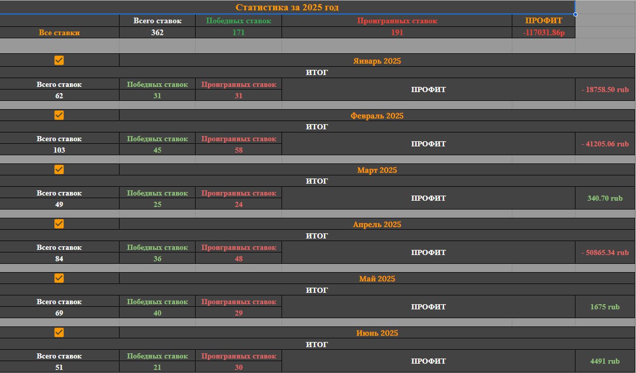Select the Июнь 2025 header cell
Image resolution: width=636 pixels, height=373 pixels.
(x=377, y=333)
